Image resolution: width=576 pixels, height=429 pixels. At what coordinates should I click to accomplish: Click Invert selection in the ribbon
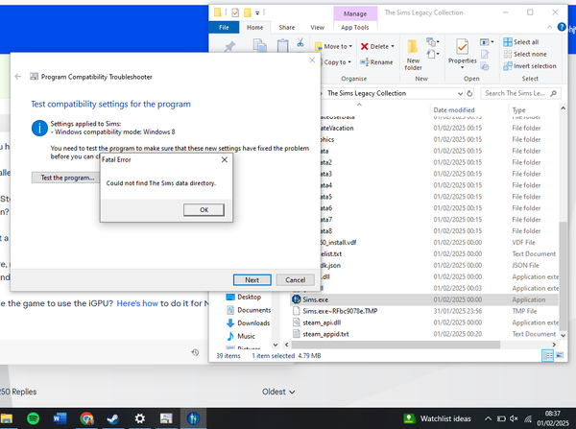[x=531, y=66]
